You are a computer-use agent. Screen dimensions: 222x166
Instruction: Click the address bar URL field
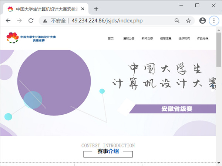coord(118,21)
